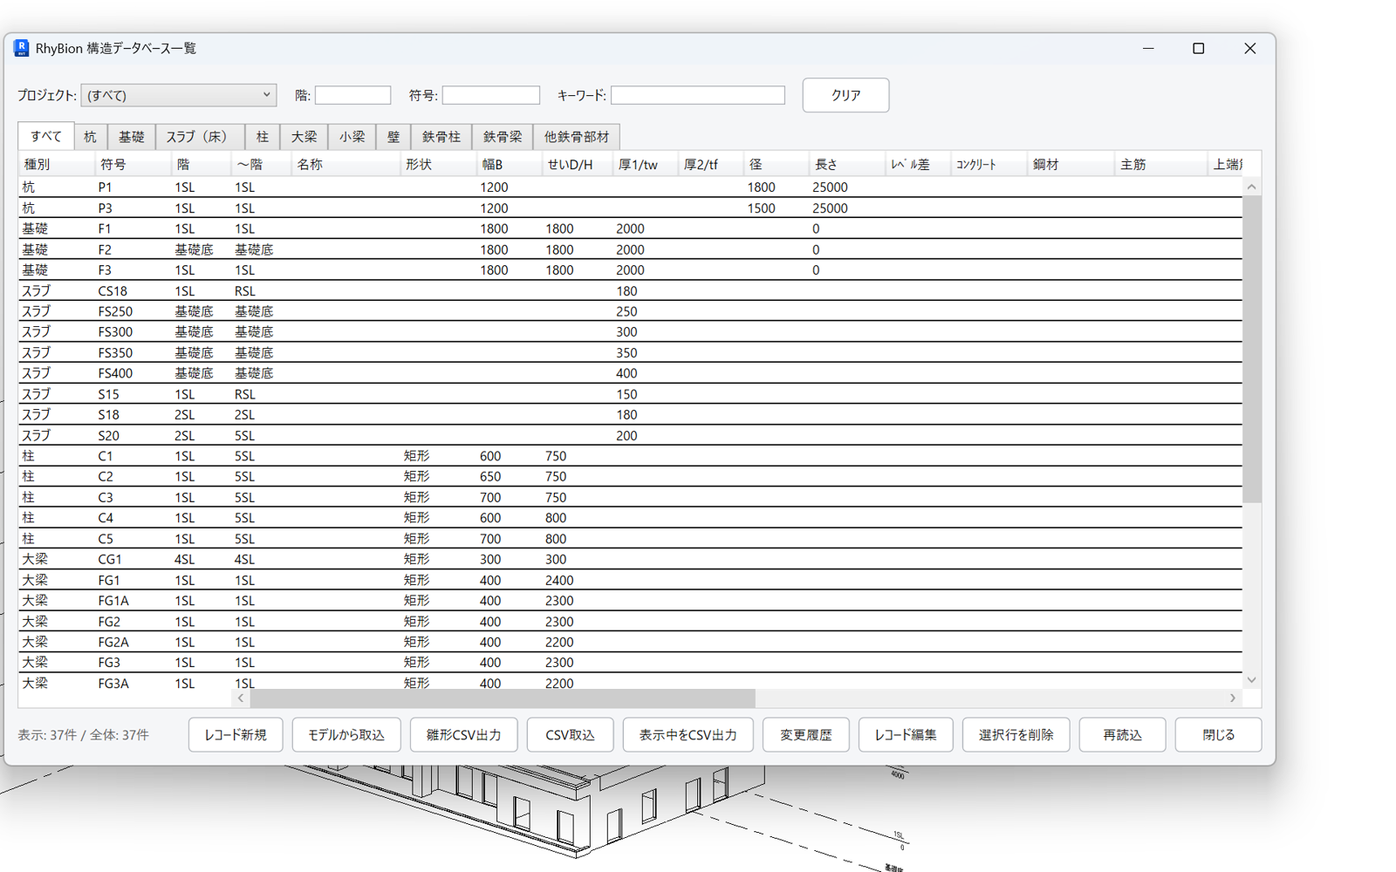
Task: Click the 閉じる button
Action: (1218, 735)
